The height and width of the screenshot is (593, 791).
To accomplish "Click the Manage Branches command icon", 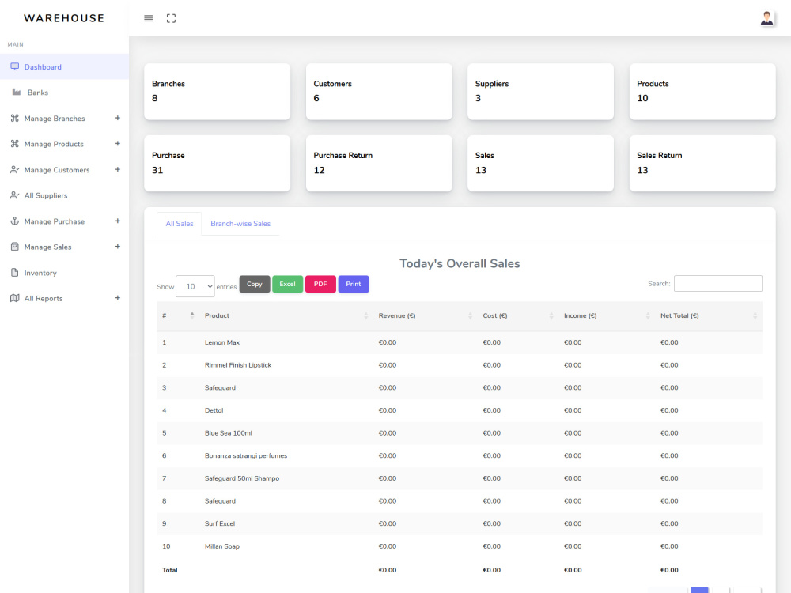I will [x=14, y=118].
